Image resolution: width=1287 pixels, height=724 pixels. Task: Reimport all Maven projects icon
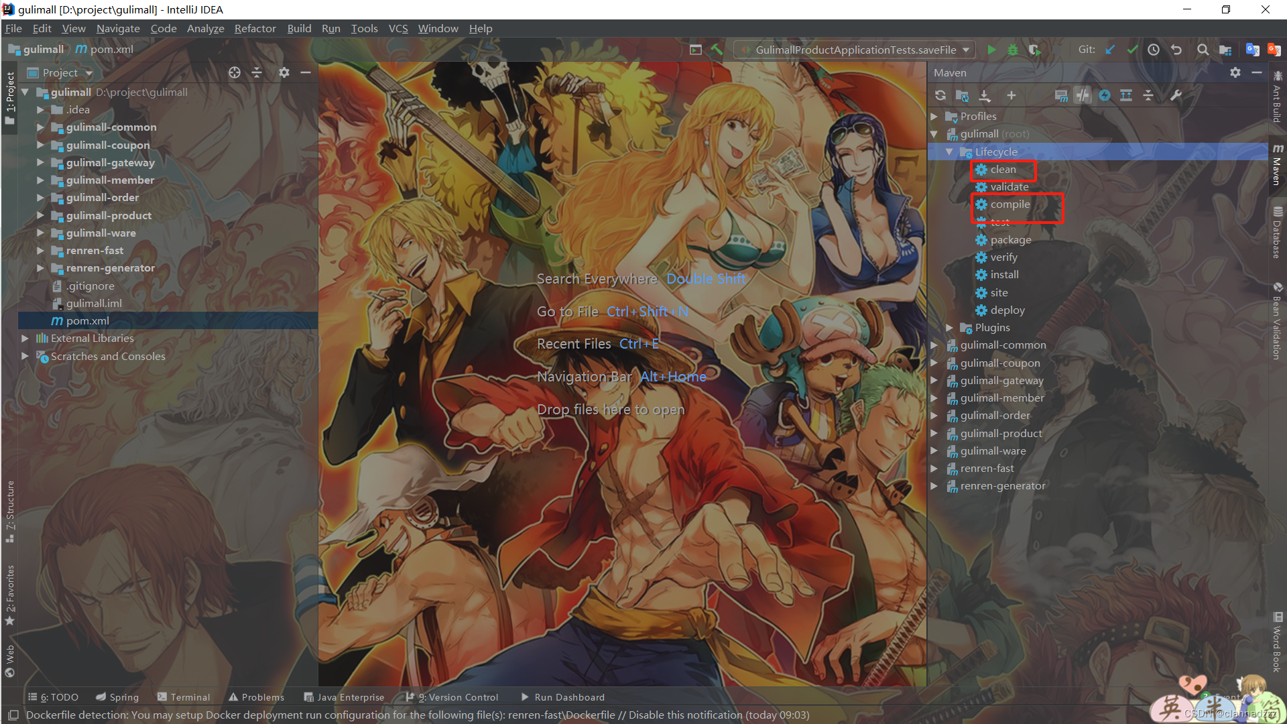(940, 95)
